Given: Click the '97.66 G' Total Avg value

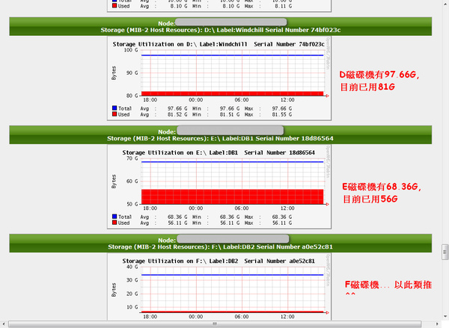Looking at the screenshot, I should coord(177,108).
